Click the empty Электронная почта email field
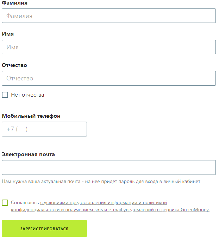 click(109, 167)
